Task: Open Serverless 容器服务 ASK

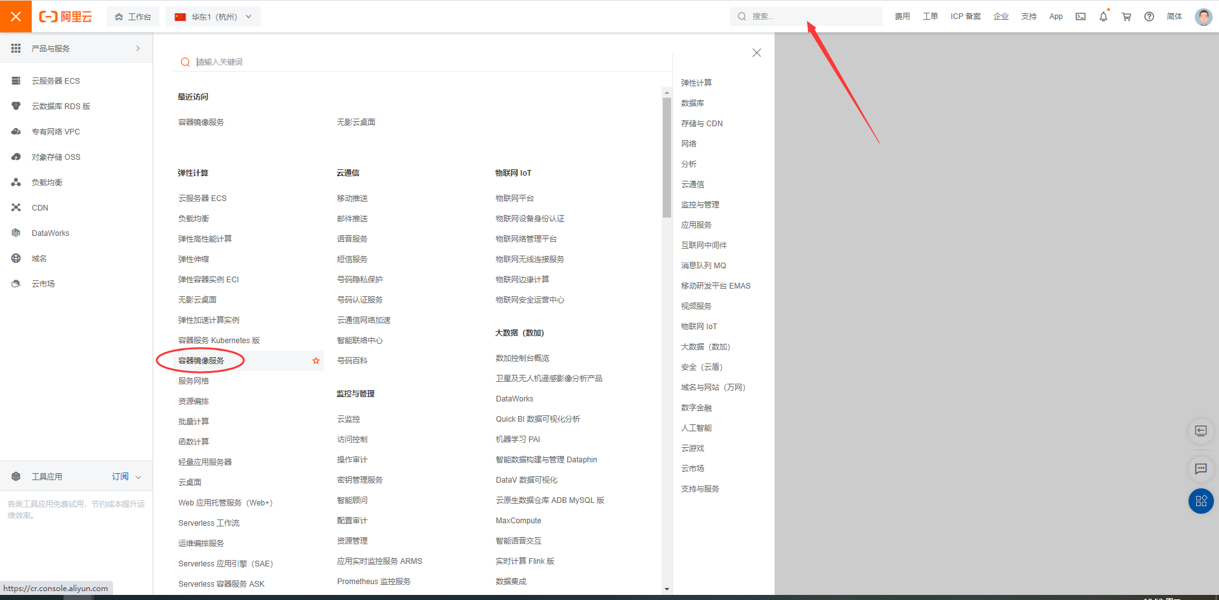Action: click(x=222, y=584)
